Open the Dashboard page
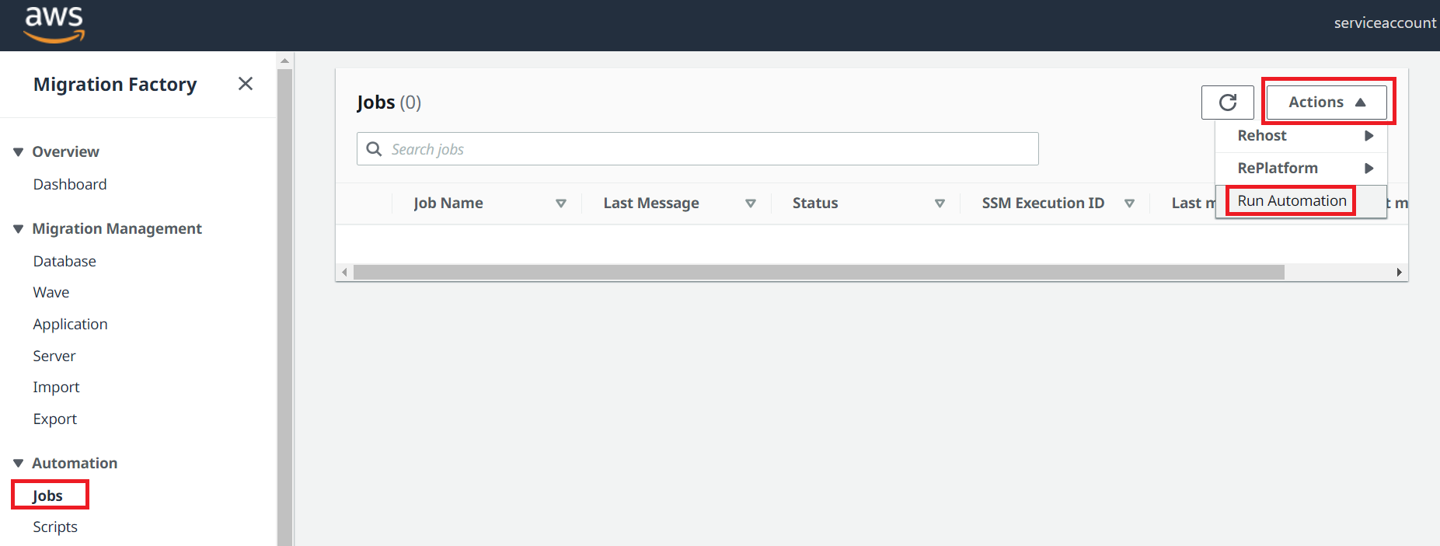The height and width of the screenshot is (546, 1440). coord(70,185)
